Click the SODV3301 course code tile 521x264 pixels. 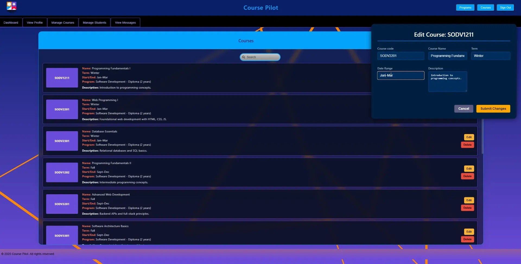click(x=62, y=235)
